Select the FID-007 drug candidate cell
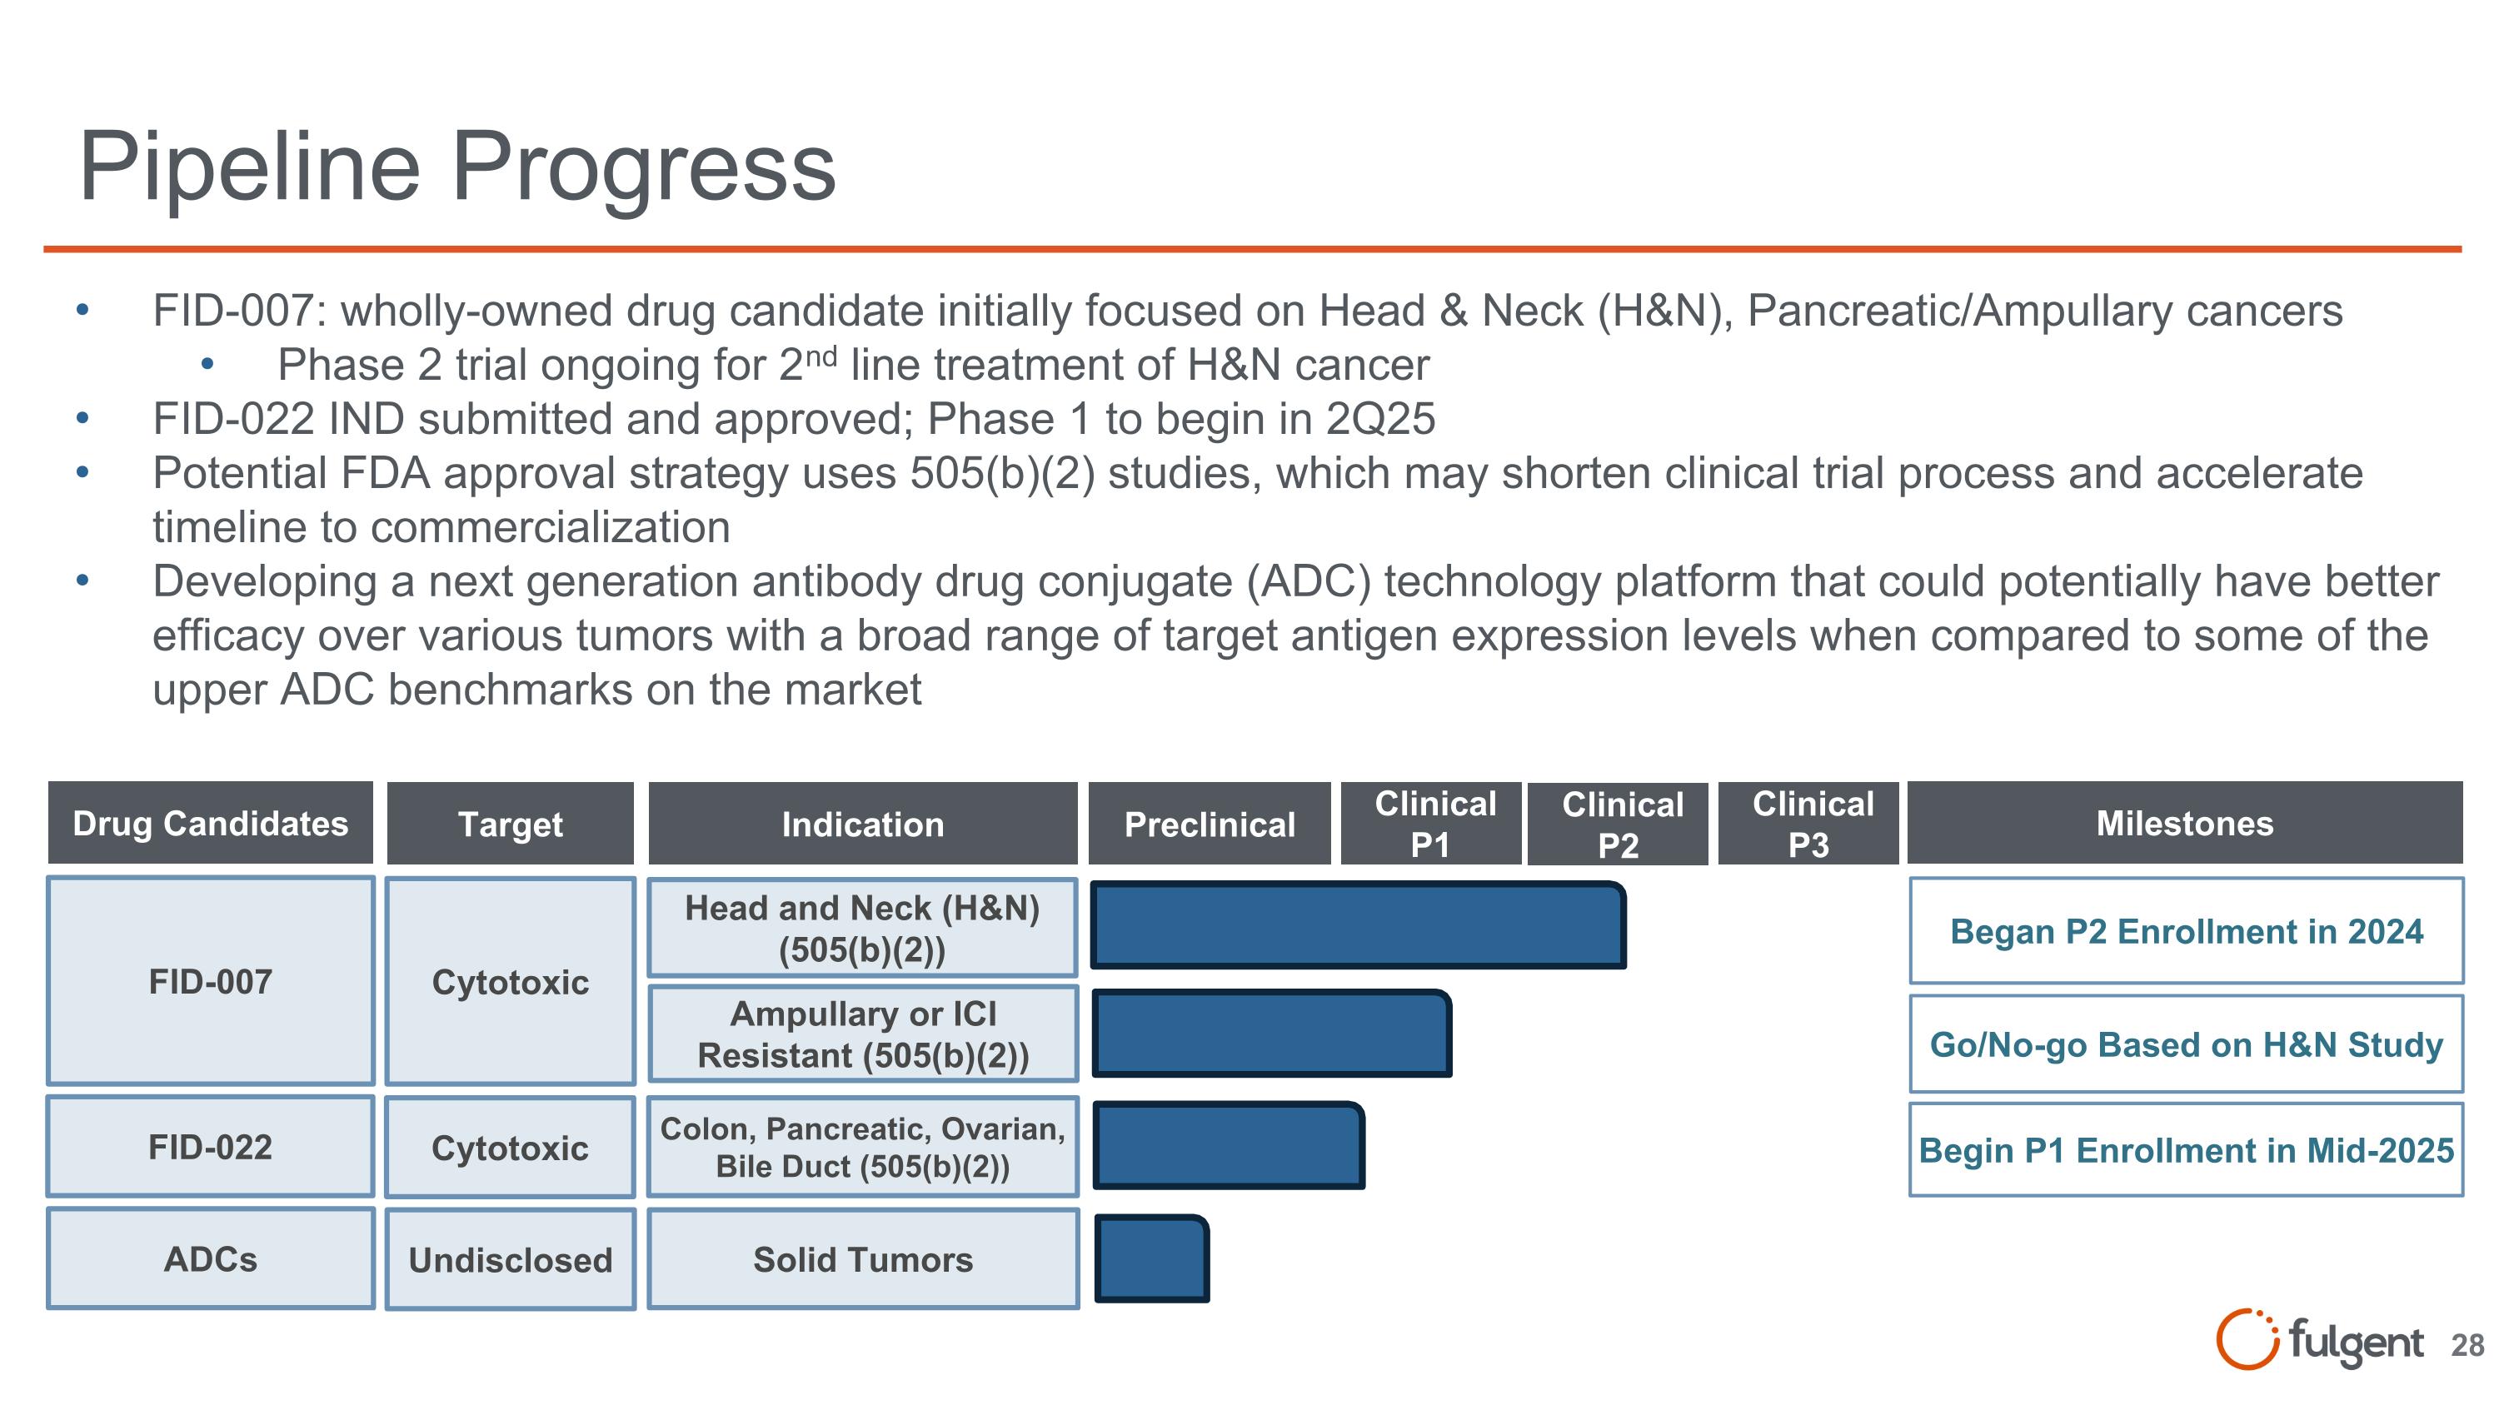The width and height of the screenshot is (2499, 1405). pos(211,981)
